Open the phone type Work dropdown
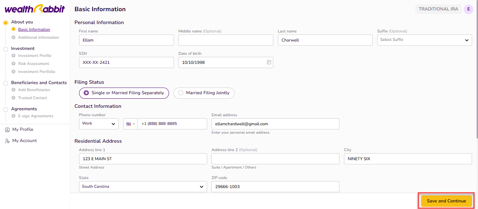This screenshot has height=209, width=478. pyautogui.click(x=99, y=124)
